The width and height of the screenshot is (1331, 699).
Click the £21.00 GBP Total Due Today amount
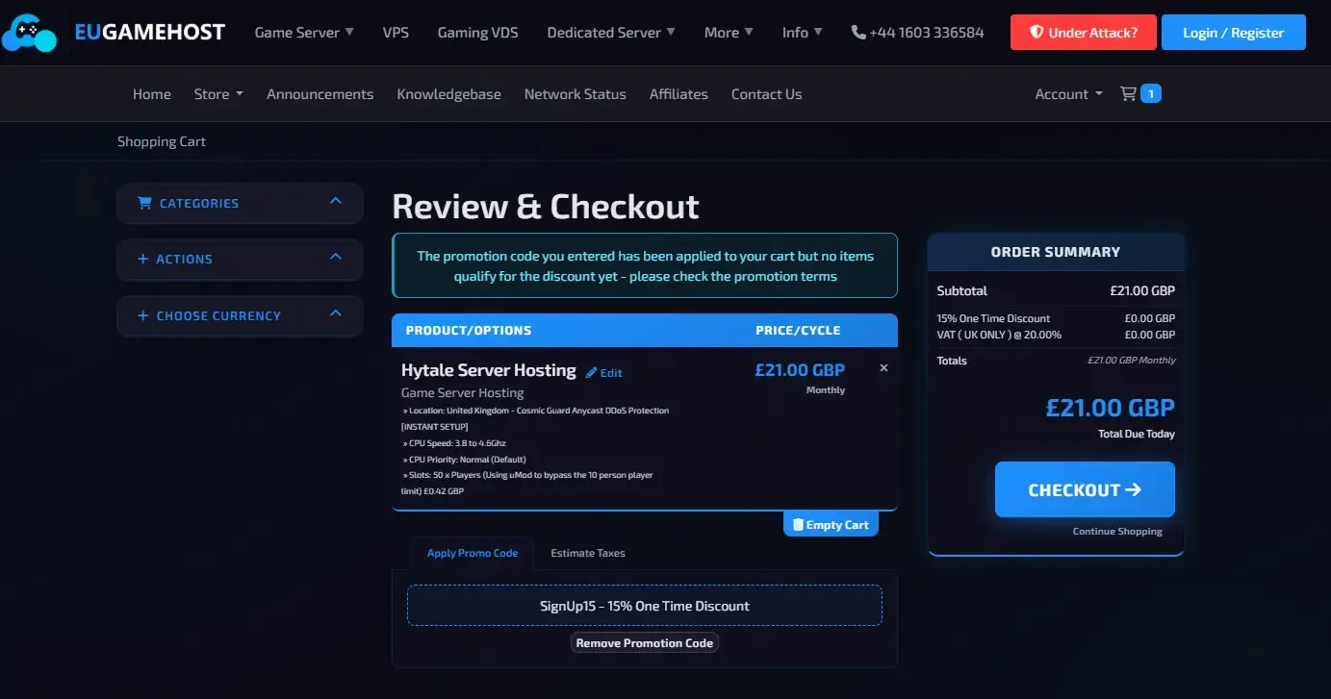pos(1111,407)
